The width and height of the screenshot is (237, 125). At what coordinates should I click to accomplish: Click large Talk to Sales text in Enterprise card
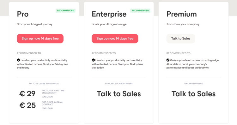119,94
